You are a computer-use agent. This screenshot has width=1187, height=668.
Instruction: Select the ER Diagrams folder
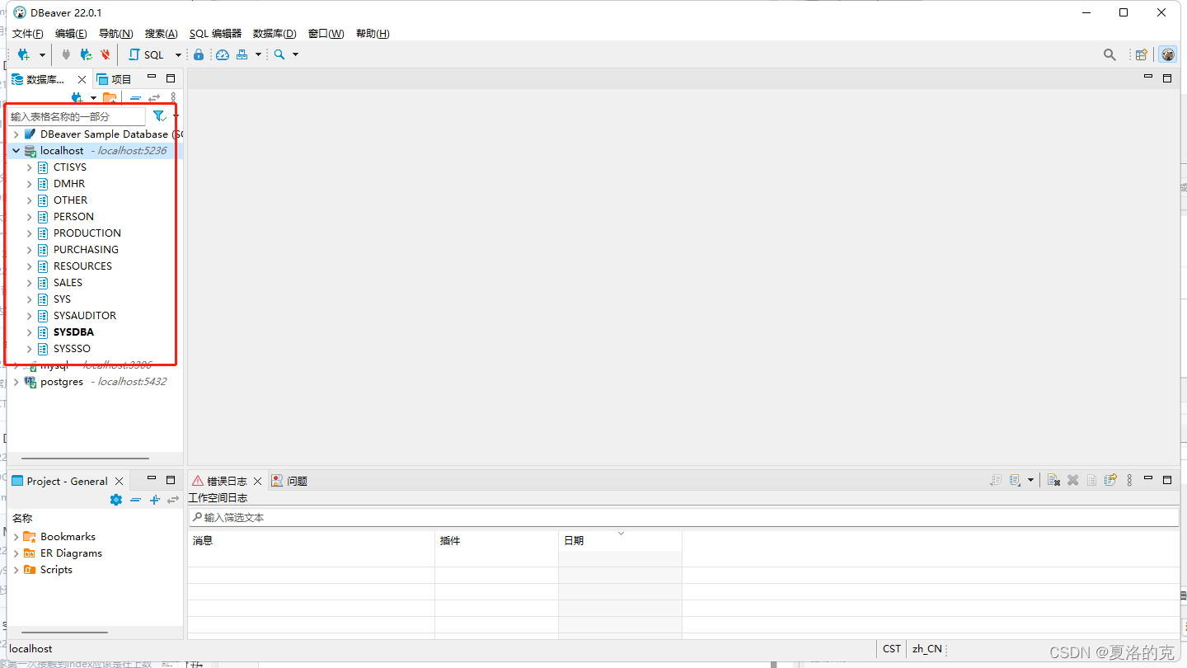[x=71, y=553]
